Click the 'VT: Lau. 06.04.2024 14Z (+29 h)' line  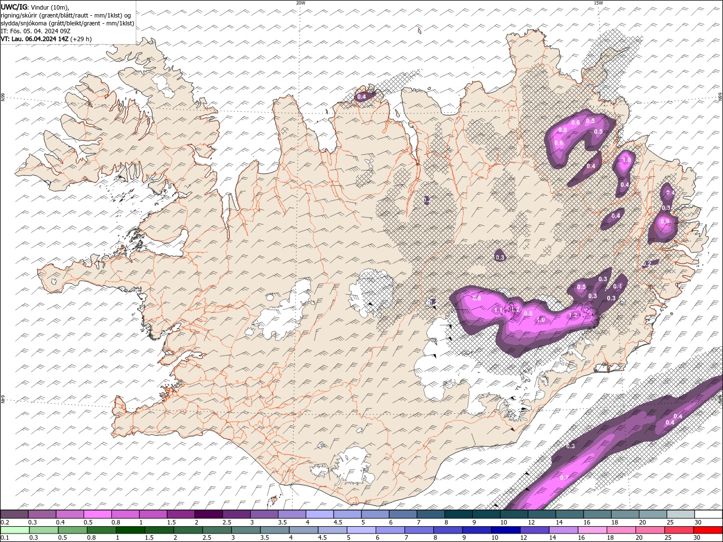pyautogui.click(x=46, y=39)
